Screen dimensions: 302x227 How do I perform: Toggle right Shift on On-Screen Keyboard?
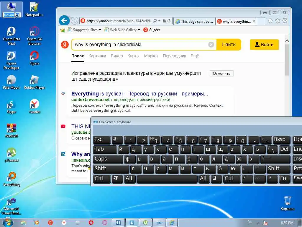pos(278,169)
